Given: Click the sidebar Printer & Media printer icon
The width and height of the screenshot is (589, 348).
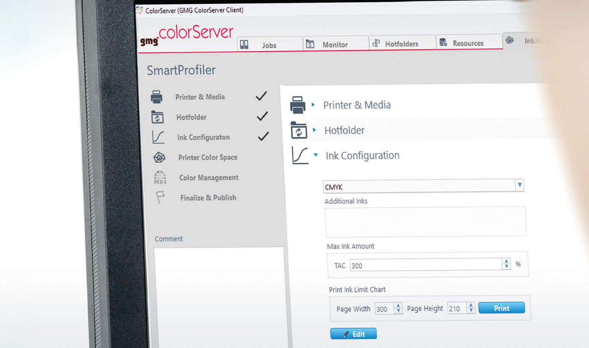Looking at the screenshot, I should tap(157, 97).
